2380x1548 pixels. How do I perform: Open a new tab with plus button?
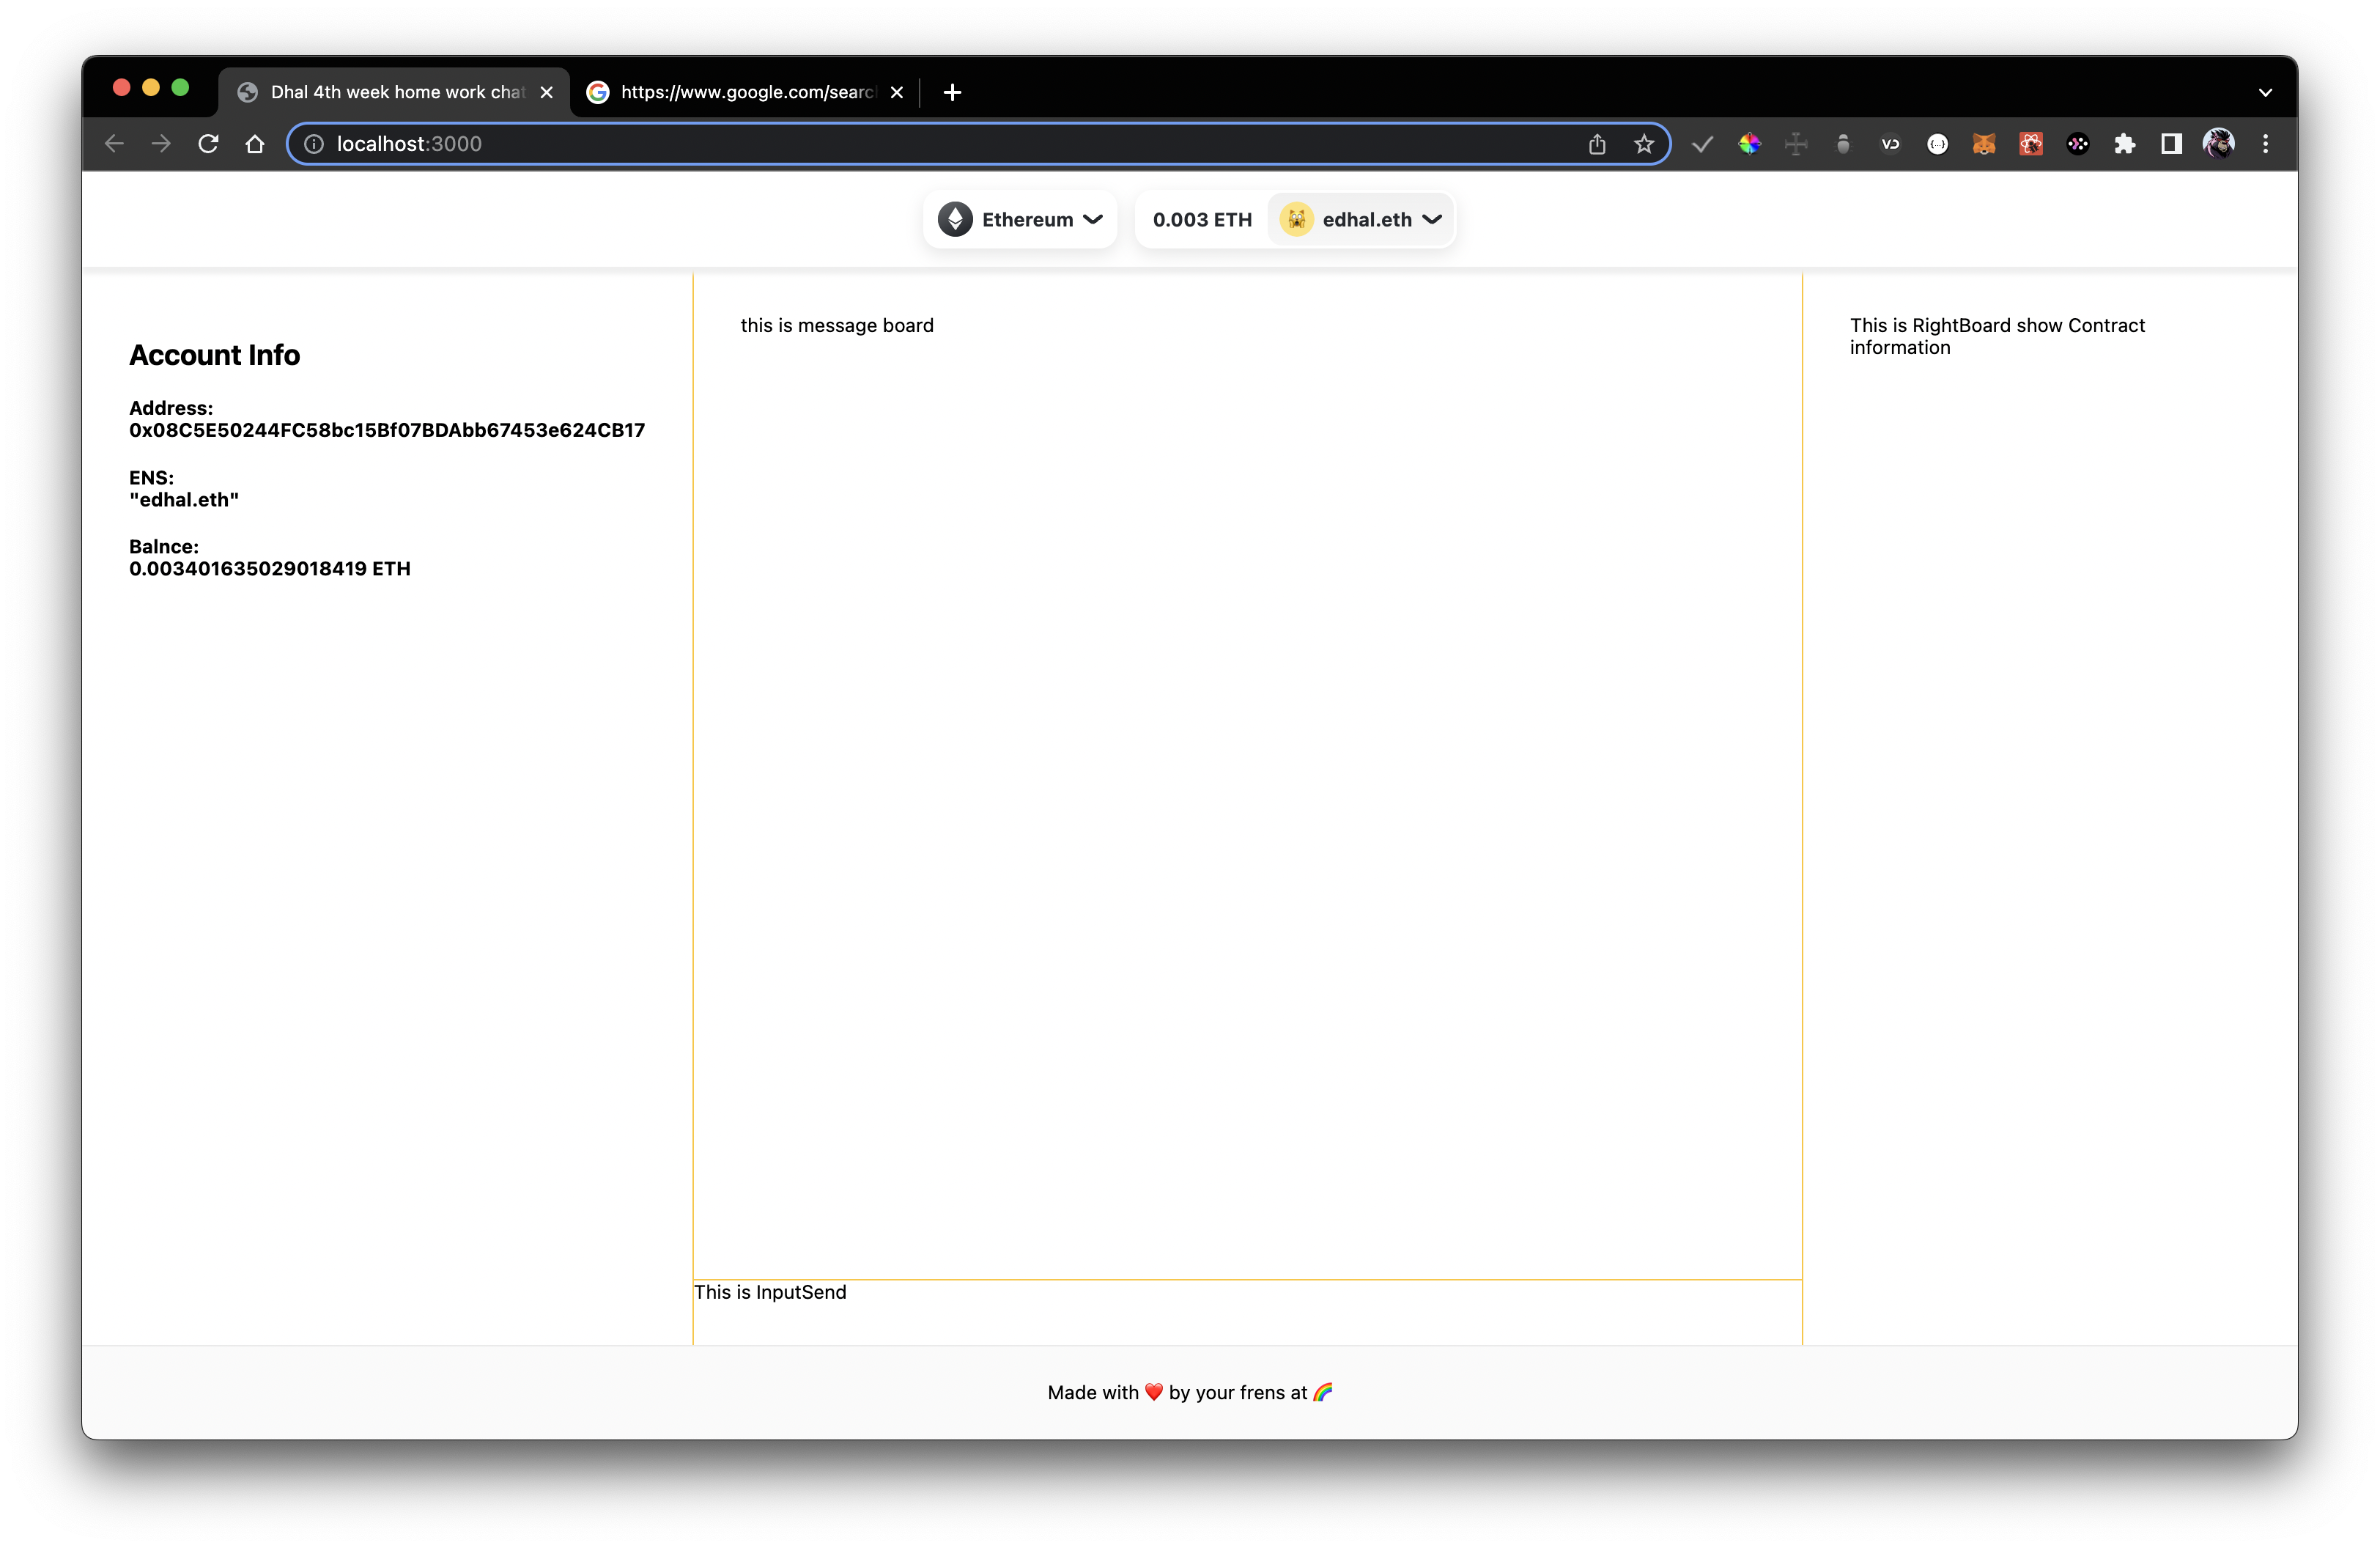[952, 92]
